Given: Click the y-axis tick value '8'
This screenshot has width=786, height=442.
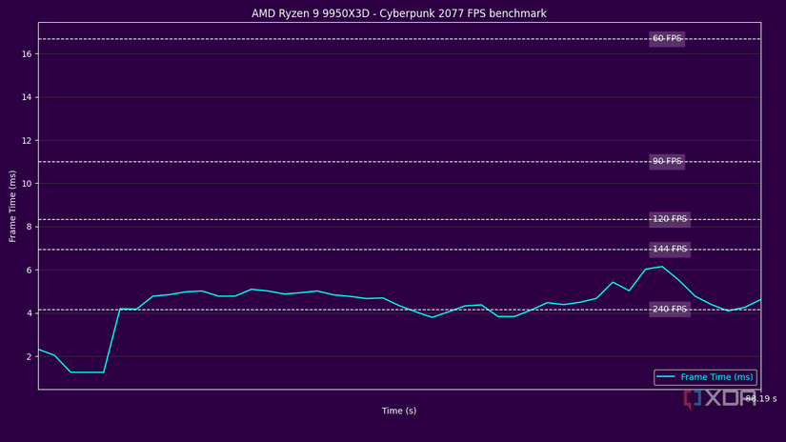Looking at the screenshot, I should [30, 227].
